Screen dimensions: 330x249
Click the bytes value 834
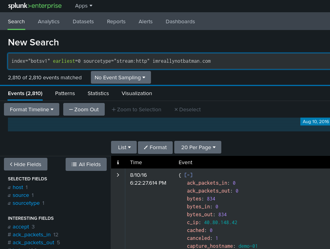click(x=211, y=199)
